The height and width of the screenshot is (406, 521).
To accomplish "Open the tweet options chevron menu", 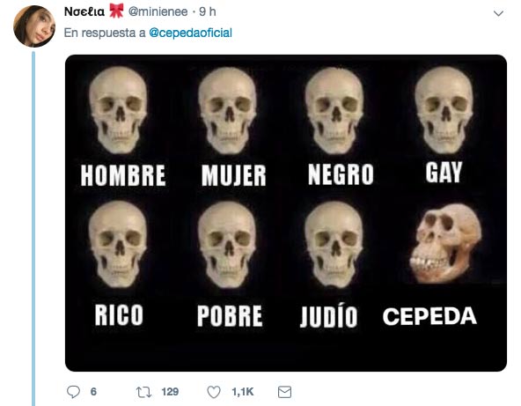I will [x=498, y=13].
